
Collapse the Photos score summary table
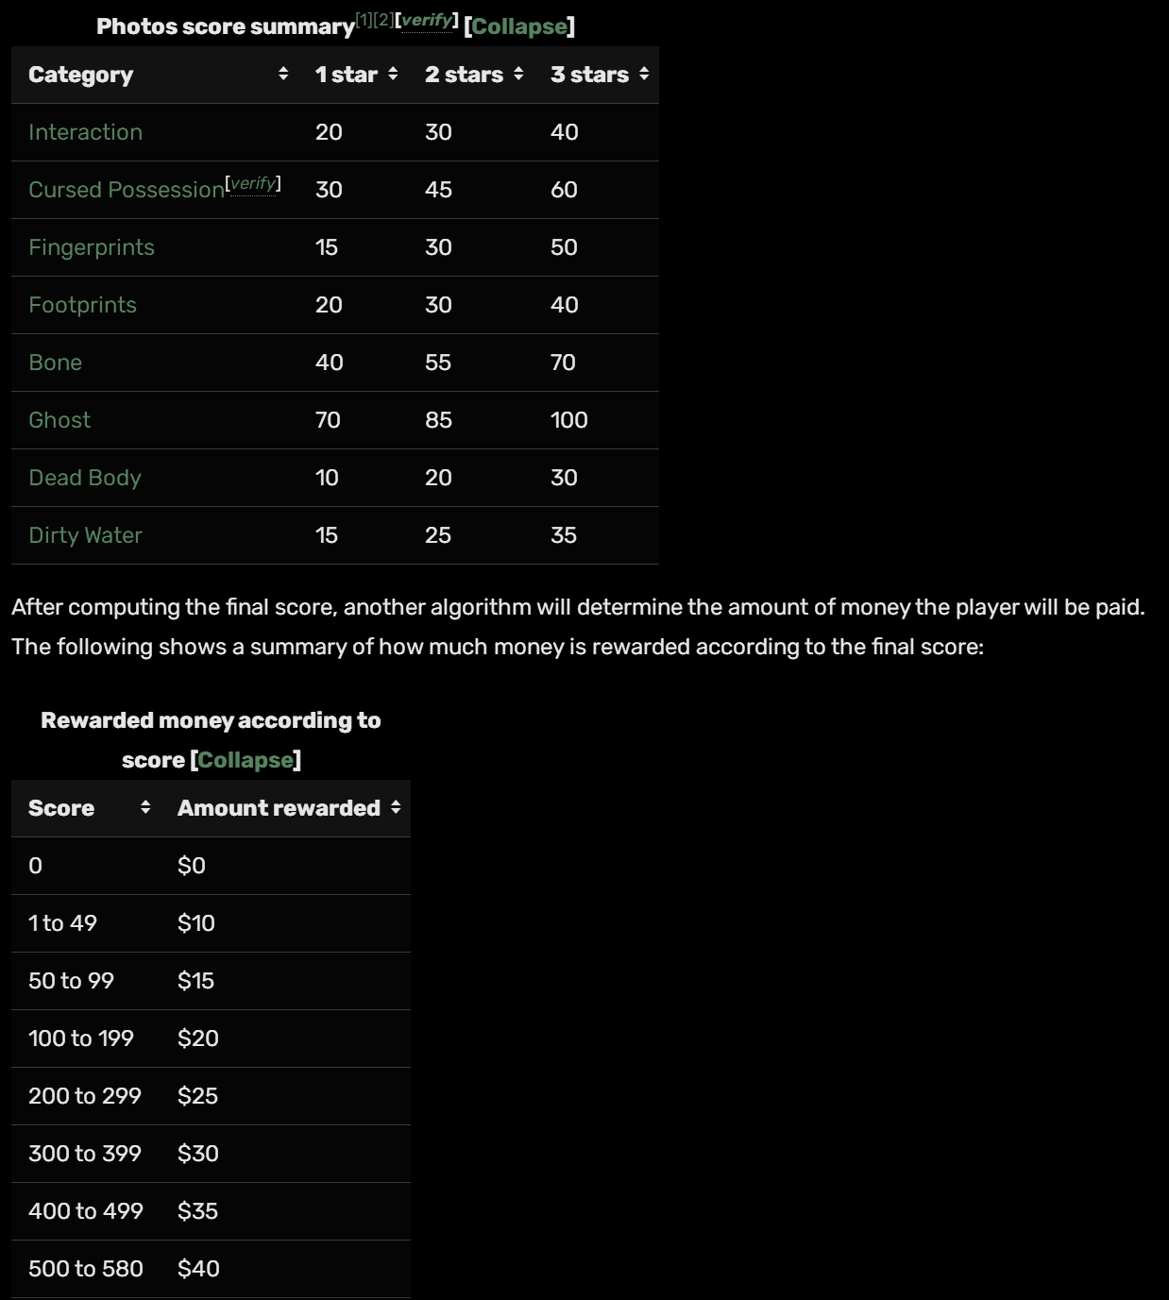519,26
